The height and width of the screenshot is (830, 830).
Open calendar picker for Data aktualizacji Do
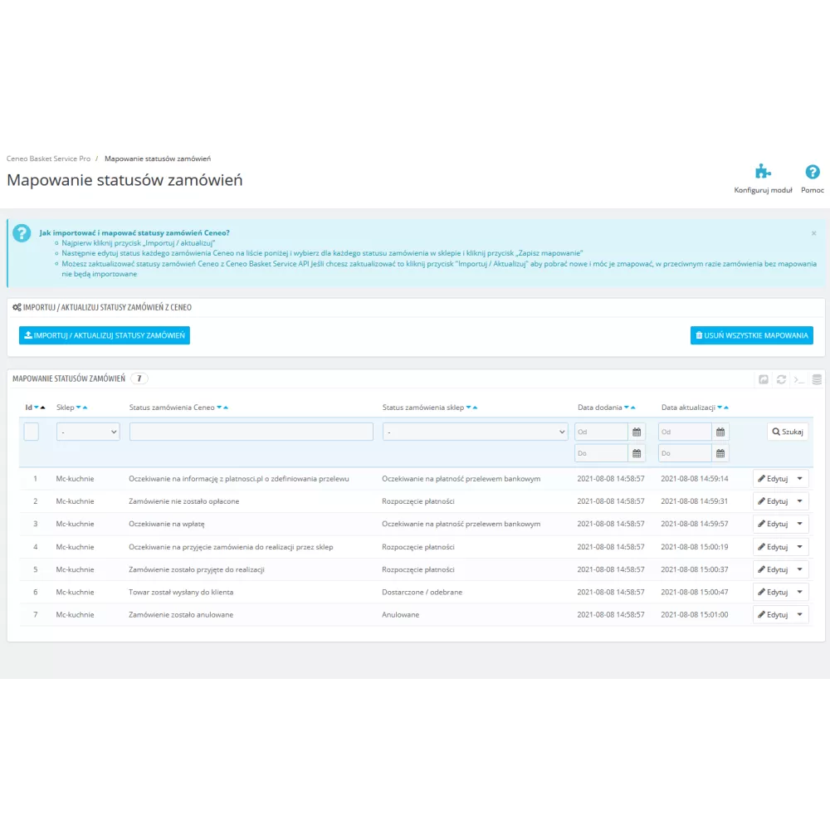coord(720,453)
